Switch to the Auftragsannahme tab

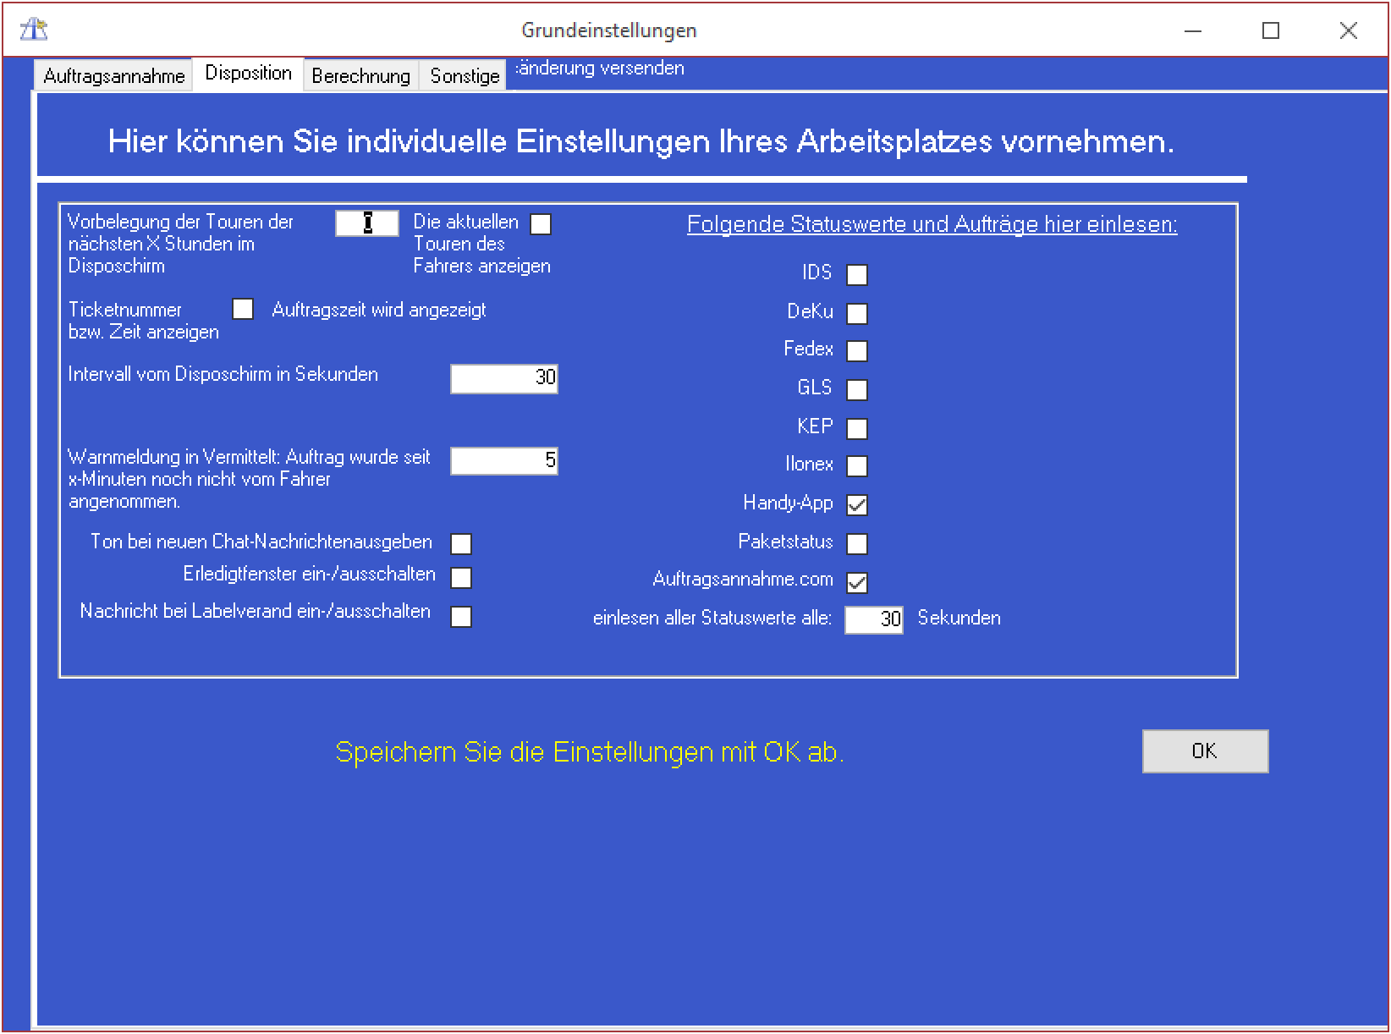[113, 75]
